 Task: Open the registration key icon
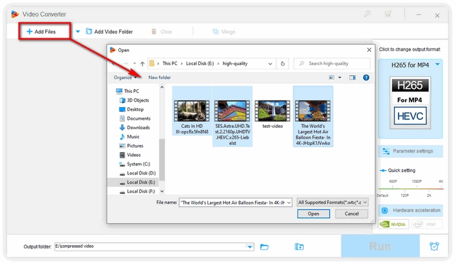[x=367, y=14]
